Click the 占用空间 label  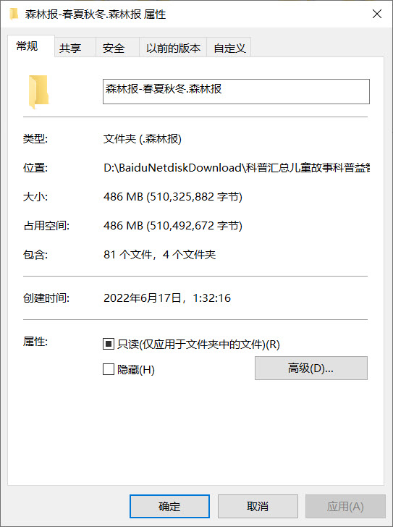coord(46,226)
